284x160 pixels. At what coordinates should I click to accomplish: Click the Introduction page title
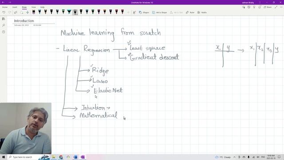click(x=24, y=21)
